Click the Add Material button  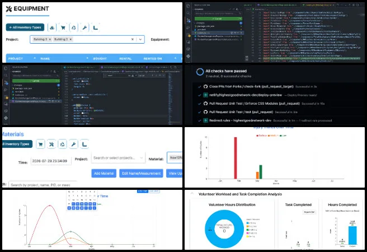(x=103, y=173)
